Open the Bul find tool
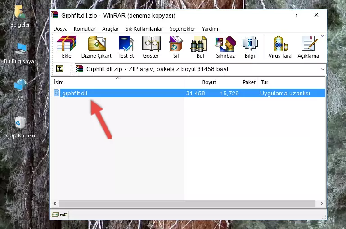The image size is (346, 229). [x=200, y=47]
